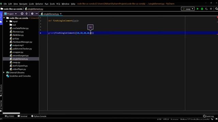The image size is (218, 122).
Task: Select swap.py file in tree
Action: (16, 62)
